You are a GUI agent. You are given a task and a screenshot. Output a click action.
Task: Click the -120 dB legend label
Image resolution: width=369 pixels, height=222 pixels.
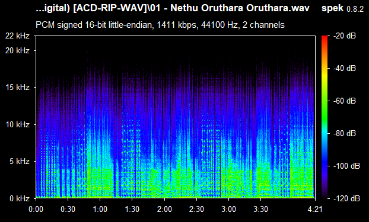click(x=346, y=198)
